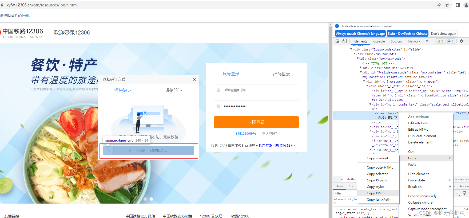Collapse the nc_1_wrapper div node
This screenshot has width=469, height=218.
coord(364,81)
